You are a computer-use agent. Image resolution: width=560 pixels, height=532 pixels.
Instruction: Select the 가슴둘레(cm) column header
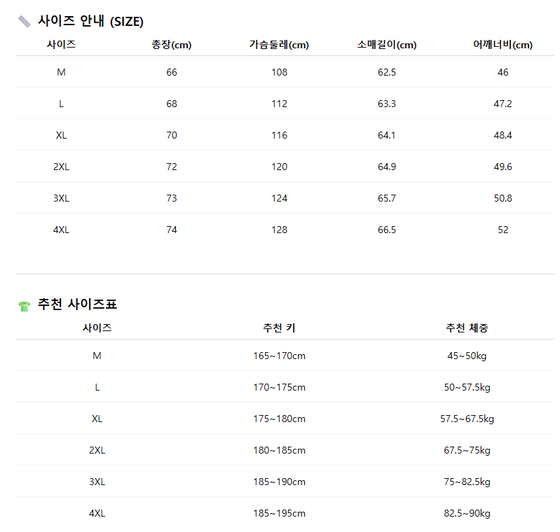click(279, 45)
